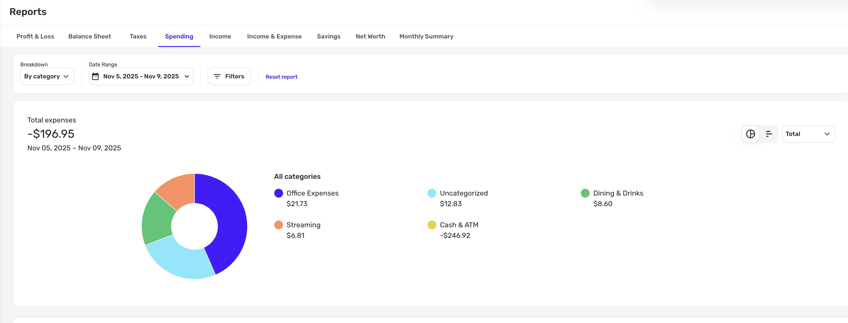
Task: Click the Streaming orange dot
Action: click(278, 225)
